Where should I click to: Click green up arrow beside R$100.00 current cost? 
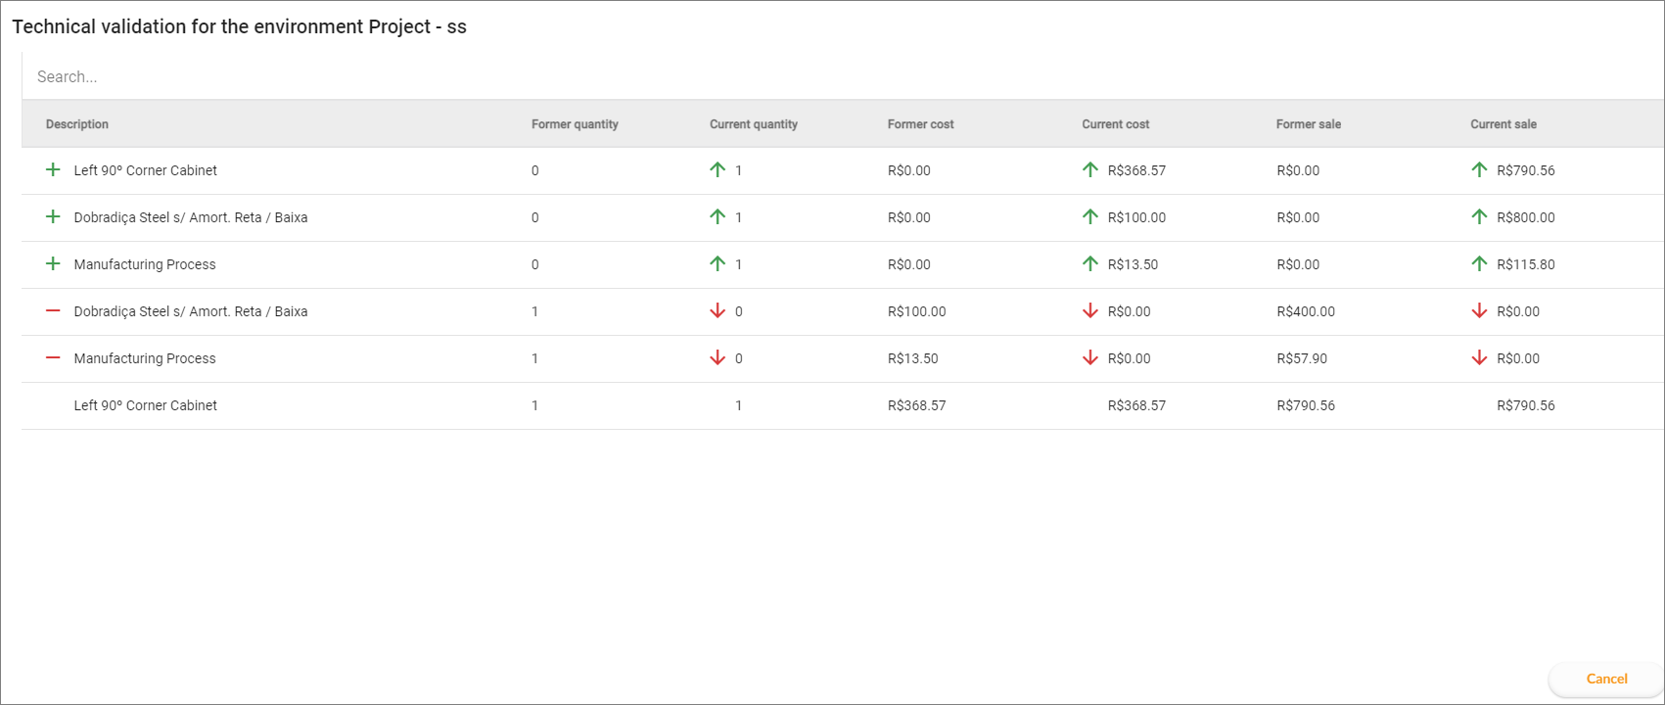pos(1090,216)
